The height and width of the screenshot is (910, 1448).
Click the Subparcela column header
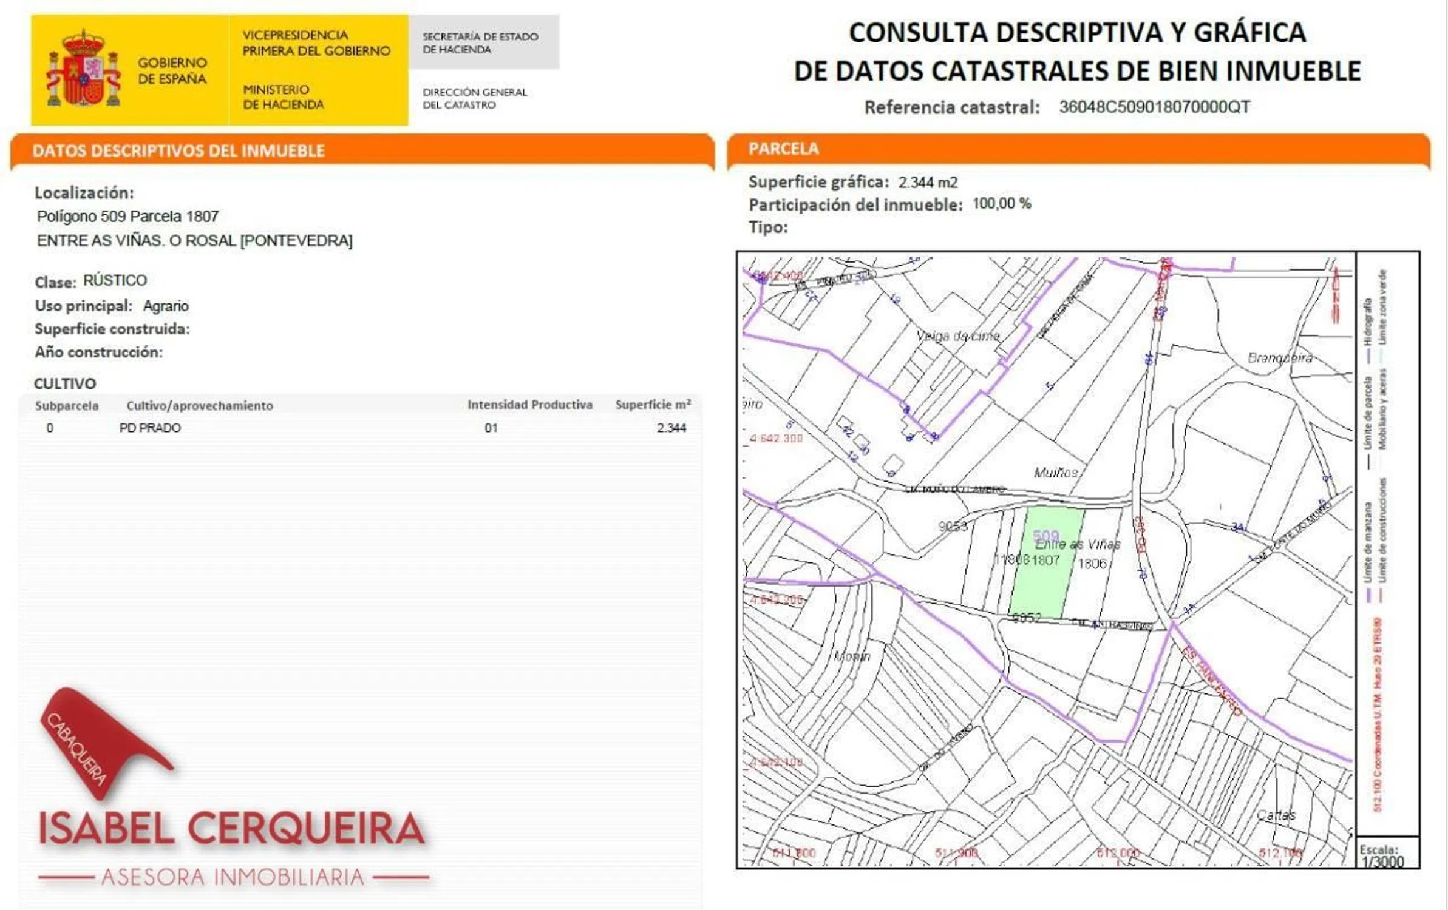pyautogui.click(x=67, y=406)
